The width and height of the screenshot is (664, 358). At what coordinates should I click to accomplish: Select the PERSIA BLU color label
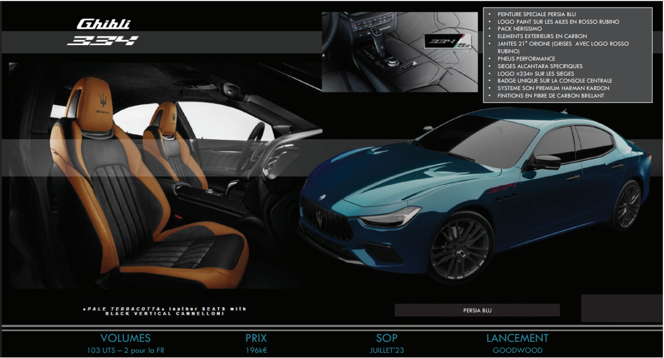tap(477, 311)
